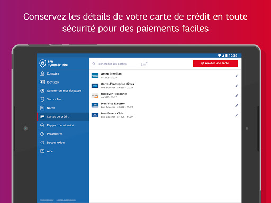Click the Secure Me icon
Viewport: 271px width, 203px height.
coord(42,99)
